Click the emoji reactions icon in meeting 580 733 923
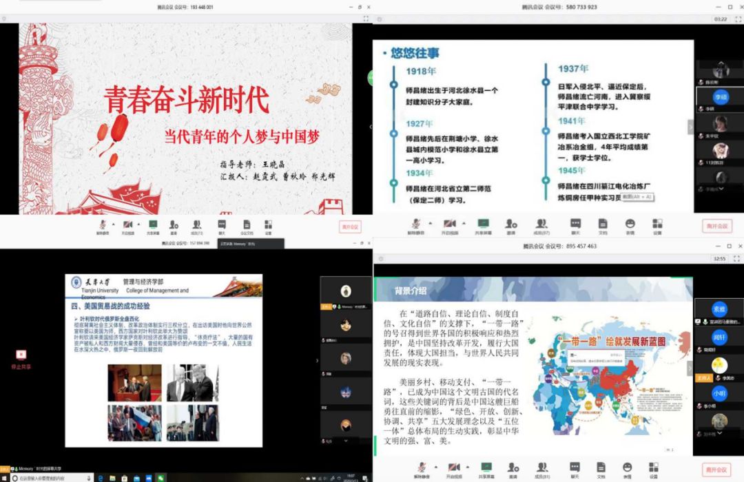Viewport: 744px width, 482px height. 630,224
